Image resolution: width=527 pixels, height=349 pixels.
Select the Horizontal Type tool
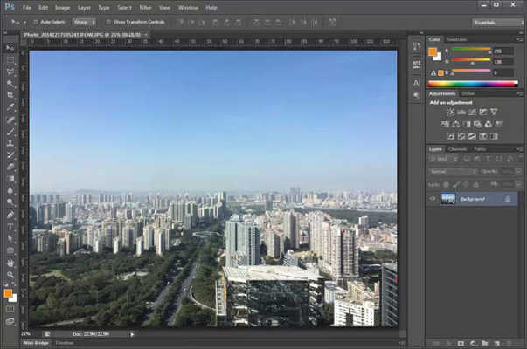tap(10, 227)
